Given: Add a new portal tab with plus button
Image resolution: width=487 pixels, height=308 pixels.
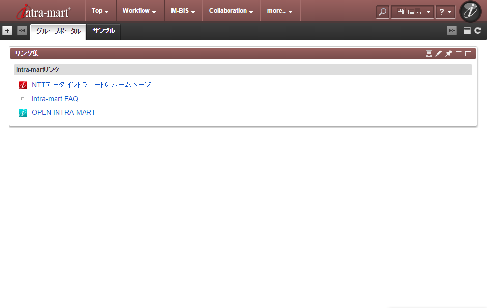Looking at the screenshot, I should click(x=7, y=31).
